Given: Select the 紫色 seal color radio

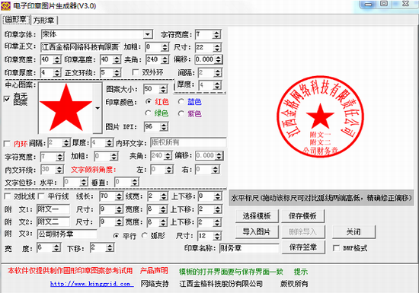Looking at the screenshot, I should [x=181, y=113].
